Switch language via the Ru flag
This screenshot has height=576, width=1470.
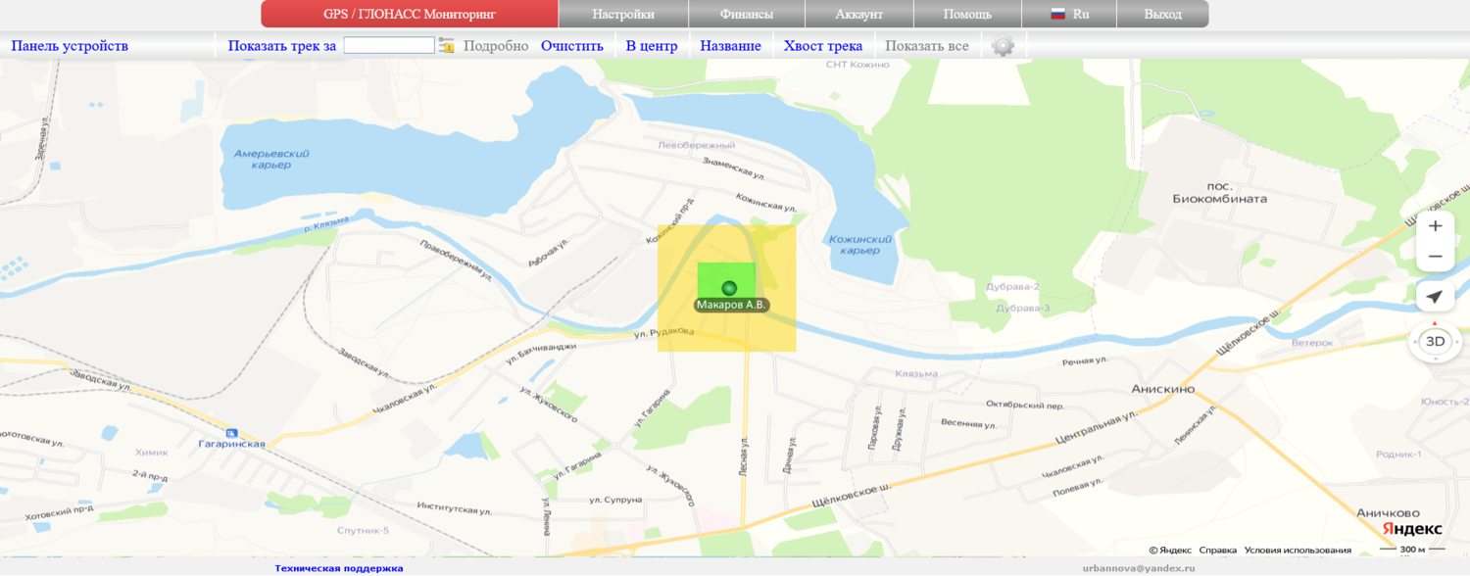click(1070, 14)
